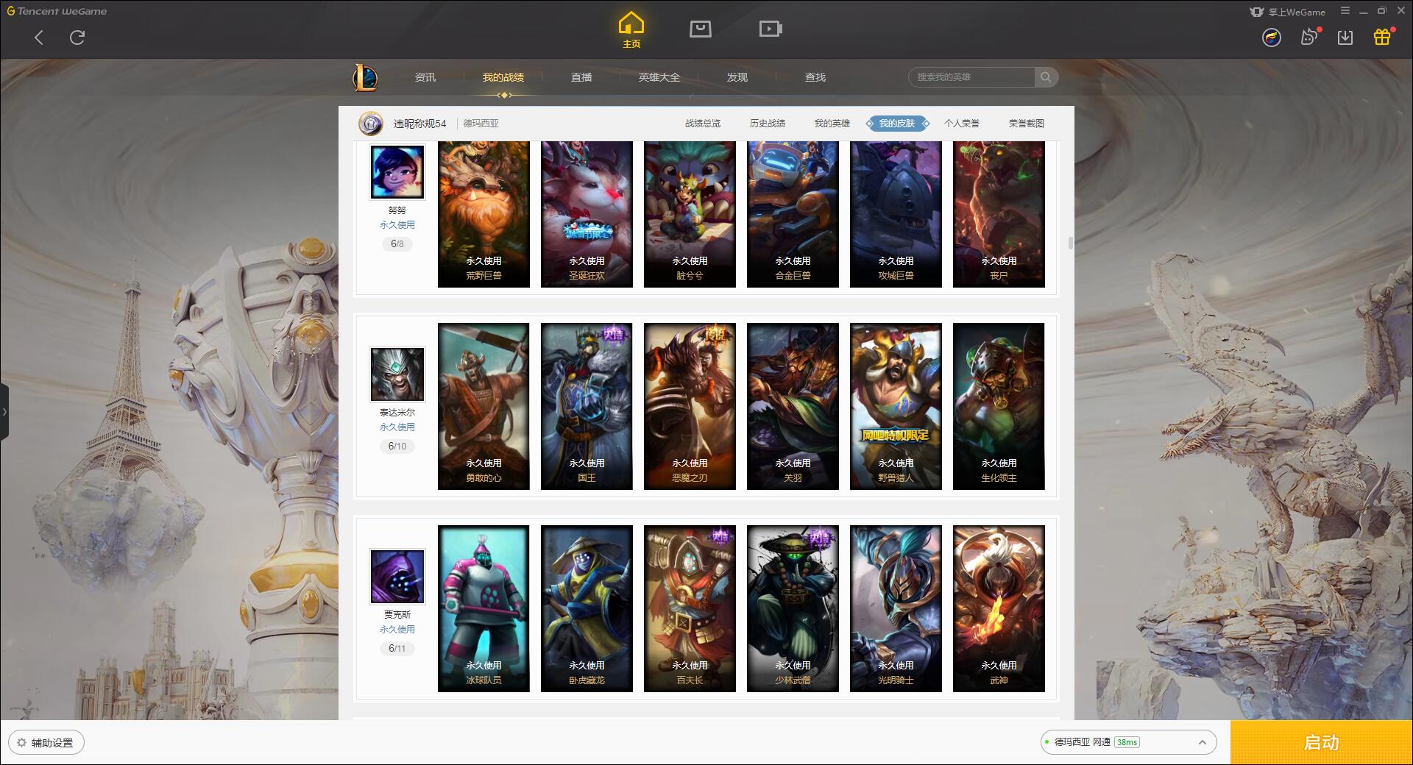Open 冰球队员 skin card

(484, 608)
